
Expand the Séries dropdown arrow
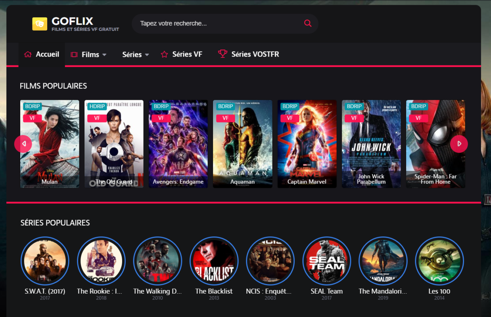[147, 55]
